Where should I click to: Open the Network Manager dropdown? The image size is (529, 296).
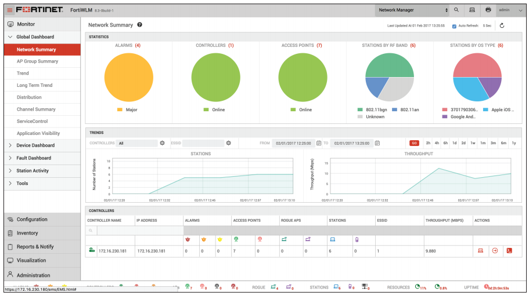pos(412,10)
